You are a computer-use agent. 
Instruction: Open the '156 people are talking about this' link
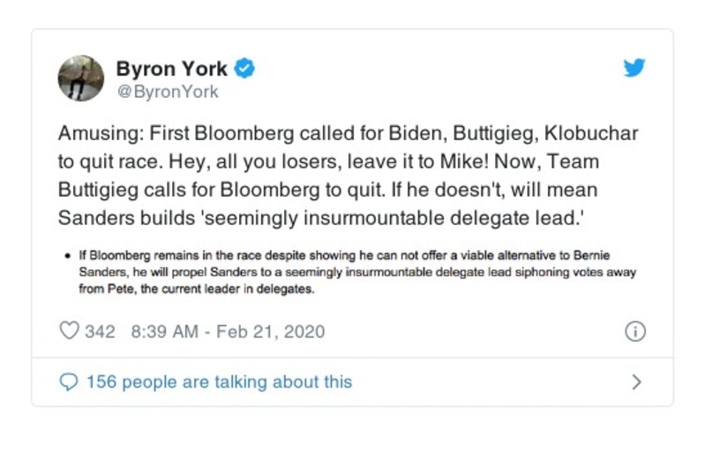[219, 382]
